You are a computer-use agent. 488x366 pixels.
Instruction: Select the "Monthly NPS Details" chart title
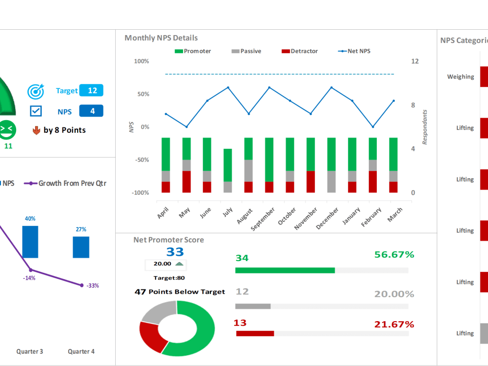(x=161, y=38)
